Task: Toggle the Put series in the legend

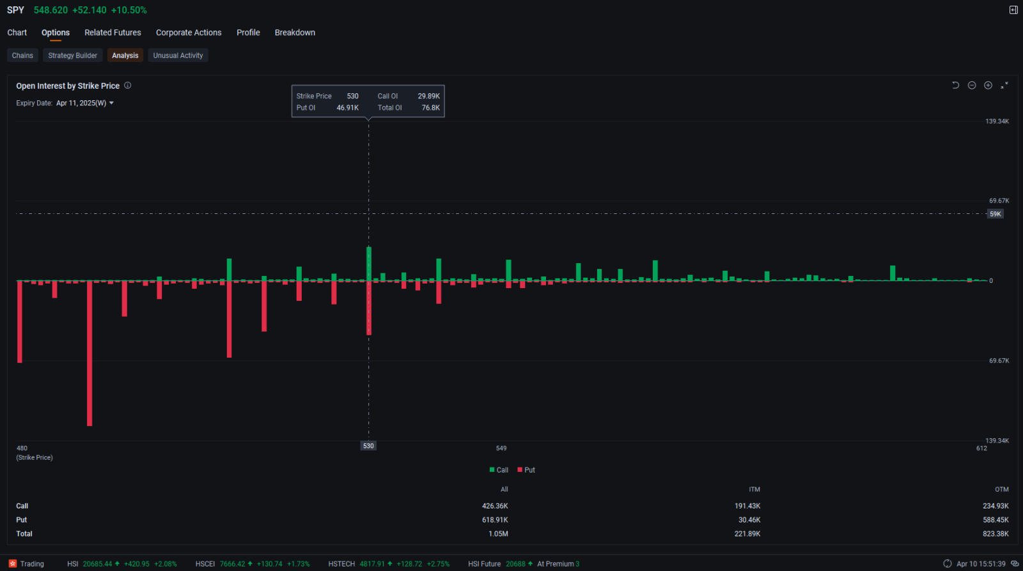Action: [526, 470]
